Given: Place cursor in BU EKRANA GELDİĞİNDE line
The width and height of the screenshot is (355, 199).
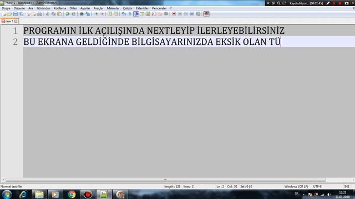Looking at the screenshot, I should 152,42.
